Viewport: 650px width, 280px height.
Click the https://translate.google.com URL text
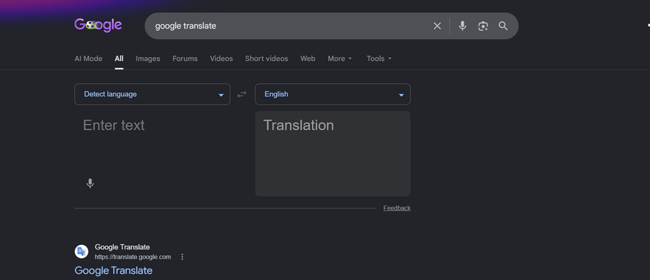pos(133,257)
